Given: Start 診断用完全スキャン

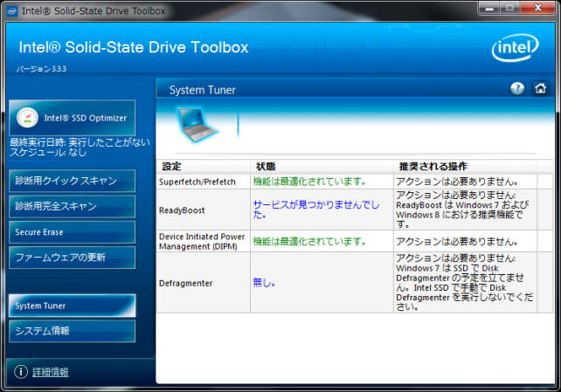Looking at the screenshot, I should click(x=73, y=206).
